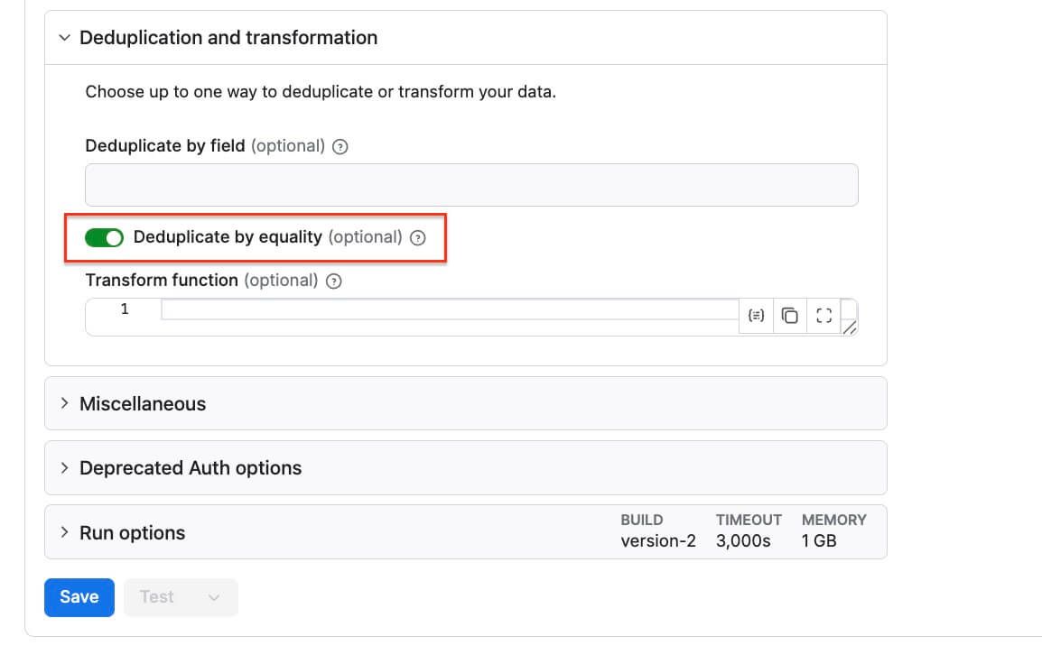1042x664 pixels.
Task: Open the Test dropdown arrow
Action: point(214,596)
